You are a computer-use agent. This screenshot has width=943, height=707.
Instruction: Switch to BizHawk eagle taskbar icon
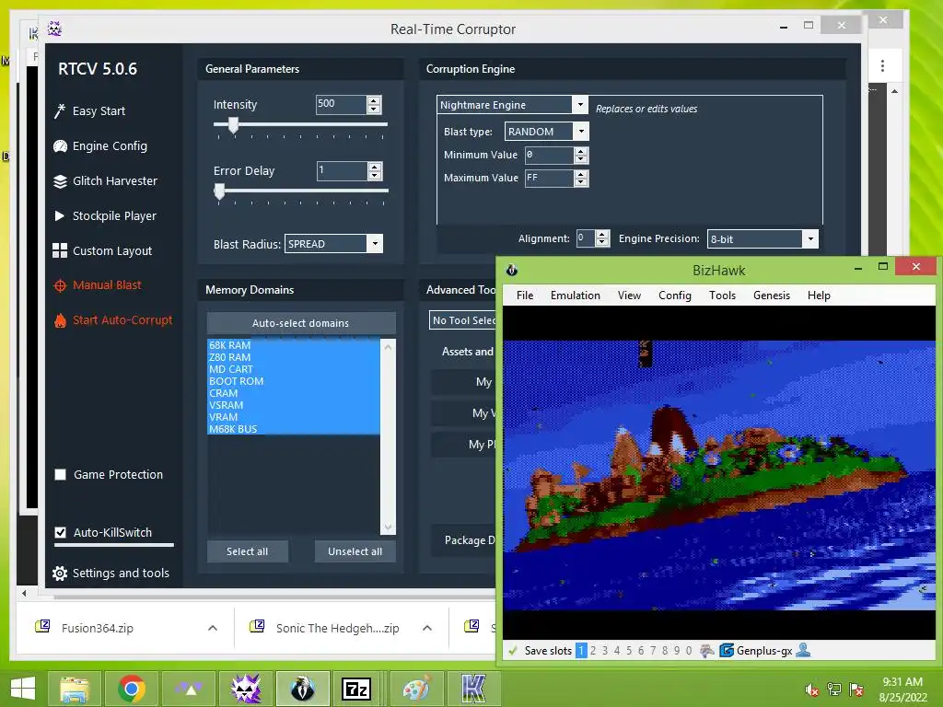click(302, 689)
